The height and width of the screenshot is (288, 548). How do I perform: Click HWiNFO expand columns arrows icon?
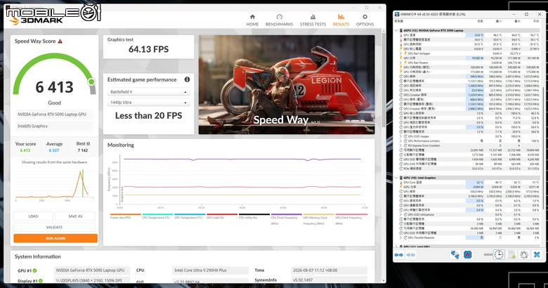point(399,255)
